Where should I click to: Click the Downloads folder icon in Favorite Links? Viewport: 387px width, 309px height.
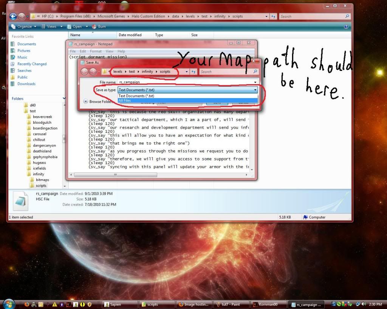pos(13,84)
